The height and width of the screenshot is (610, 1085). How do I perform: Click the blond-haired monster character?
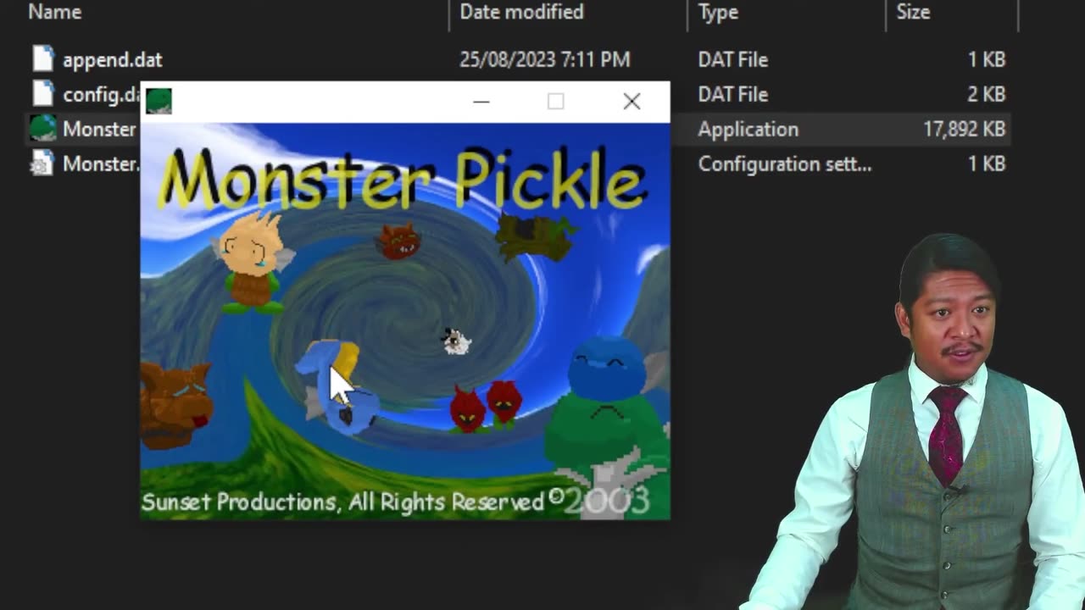253,263
